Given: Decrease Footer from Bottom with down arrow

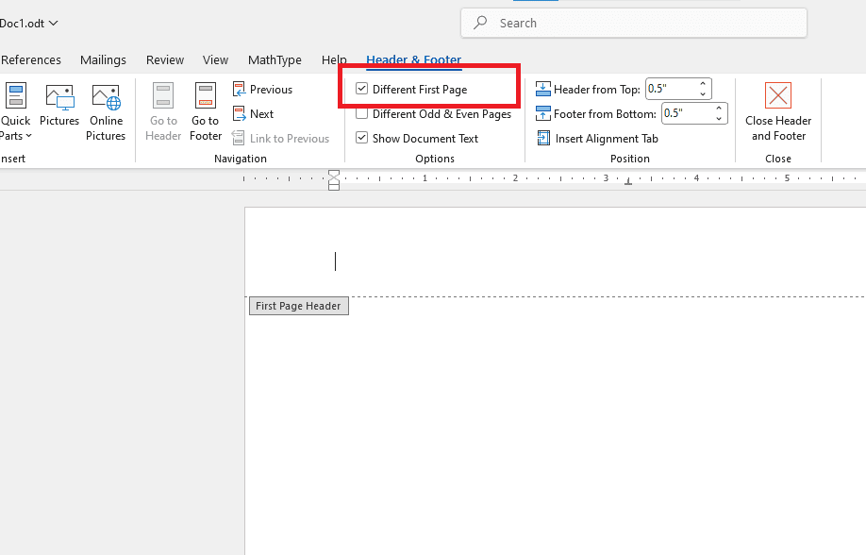Looking at the screenshot, I should (x=719, y=118).
